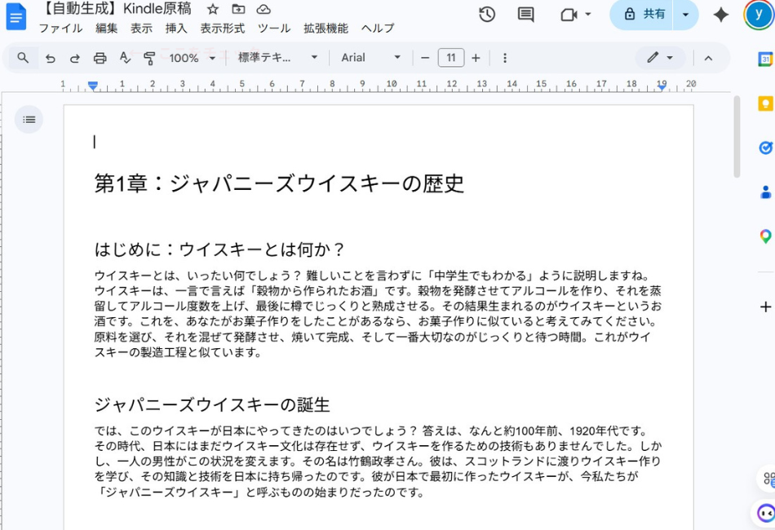Click the print icon in the toolbar
This screenshot has height=530, width=775.
click(100, 58)
